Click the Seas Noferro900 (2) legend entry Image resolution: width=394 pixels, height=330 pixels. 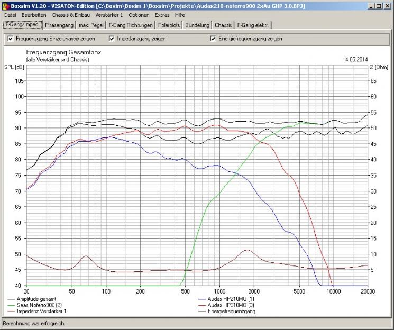[x=35, y=305]
